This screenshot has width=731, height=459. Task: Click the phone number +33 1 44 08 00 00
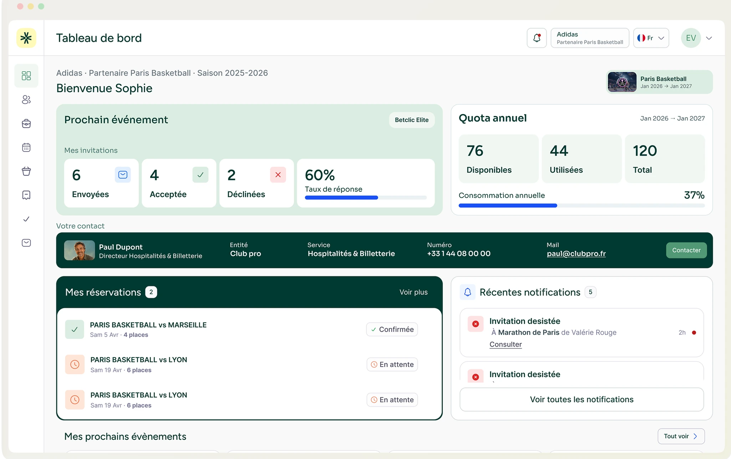click(x=459, y=253)
